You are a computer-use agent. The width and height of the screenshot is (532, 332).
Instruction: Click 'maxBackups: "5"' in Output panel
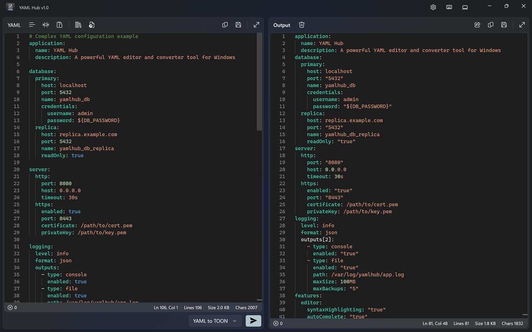click(x=336, y=289)
